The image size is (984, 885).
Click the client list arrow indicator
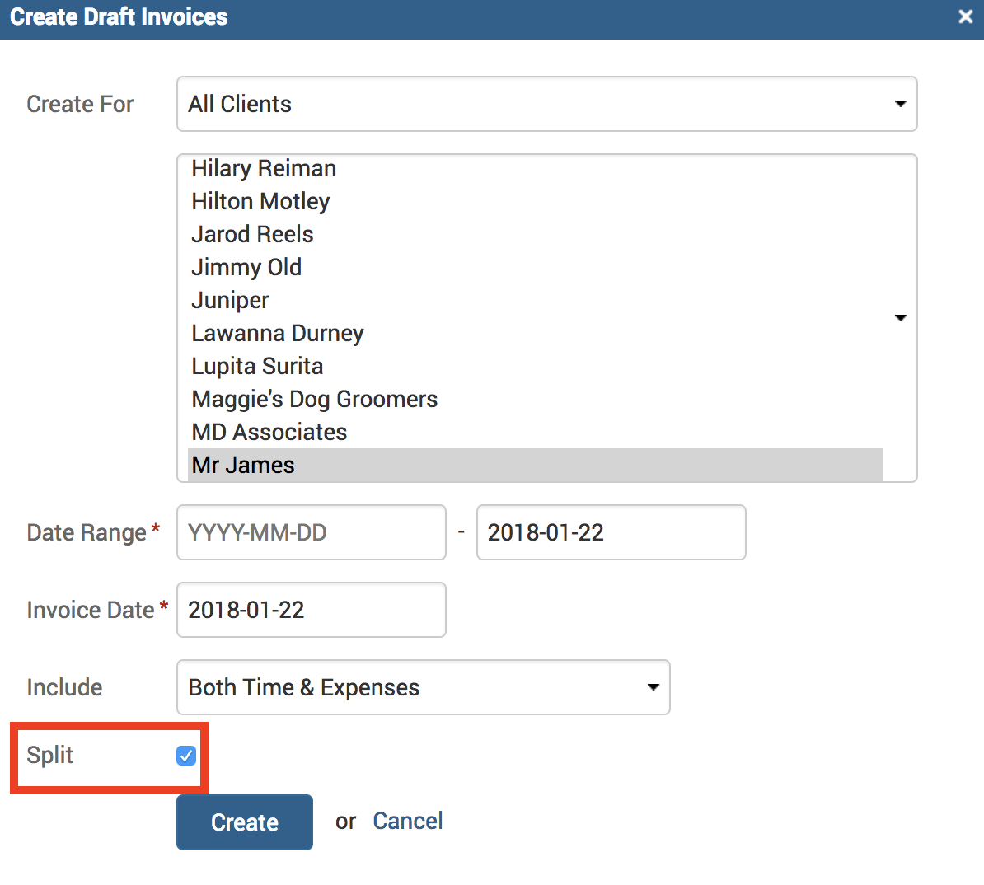coord(900,318)
